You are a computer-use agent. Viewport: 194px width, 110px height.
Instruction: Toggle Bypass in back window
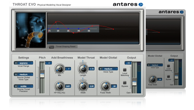[168, 76]
